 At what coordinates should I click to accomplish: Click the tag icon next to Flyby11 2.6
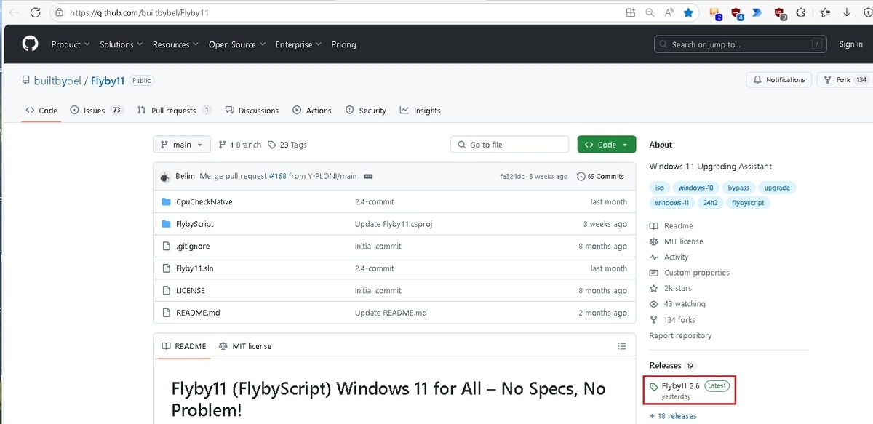pos(654,387)
